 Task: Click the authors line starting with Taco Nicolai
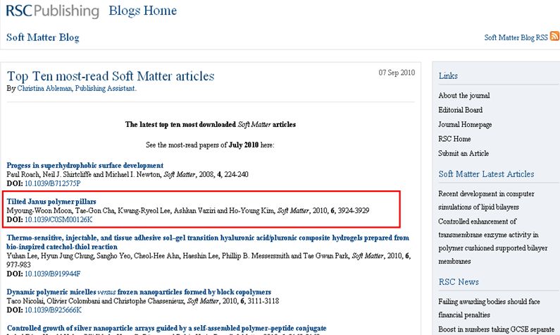[x=143, y=301]
